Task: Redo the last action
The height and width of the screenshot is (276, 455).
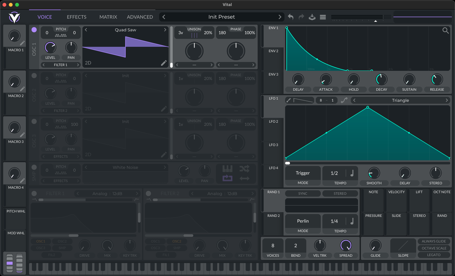Action: click(301, 17)
